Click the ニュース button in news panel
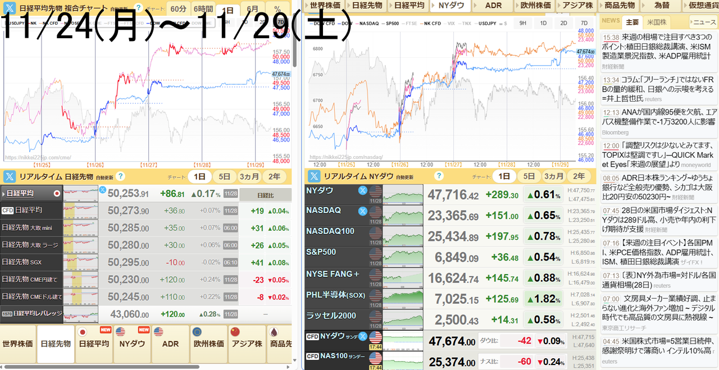The height and width of the screenshot is (370, 719). pos(704,22)
